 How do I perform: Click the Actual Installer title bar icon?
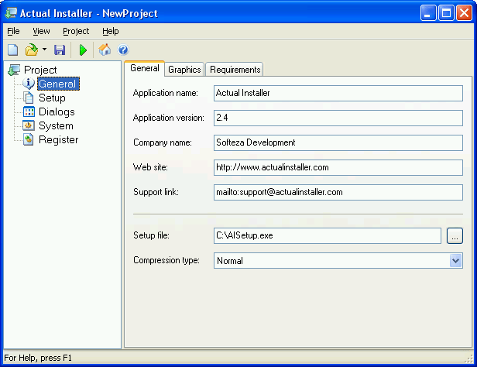pos(11,13)
